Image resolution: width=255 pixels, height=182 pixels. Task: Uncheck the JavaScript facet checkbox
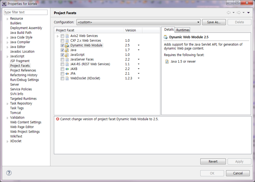(x=62, y=55)
